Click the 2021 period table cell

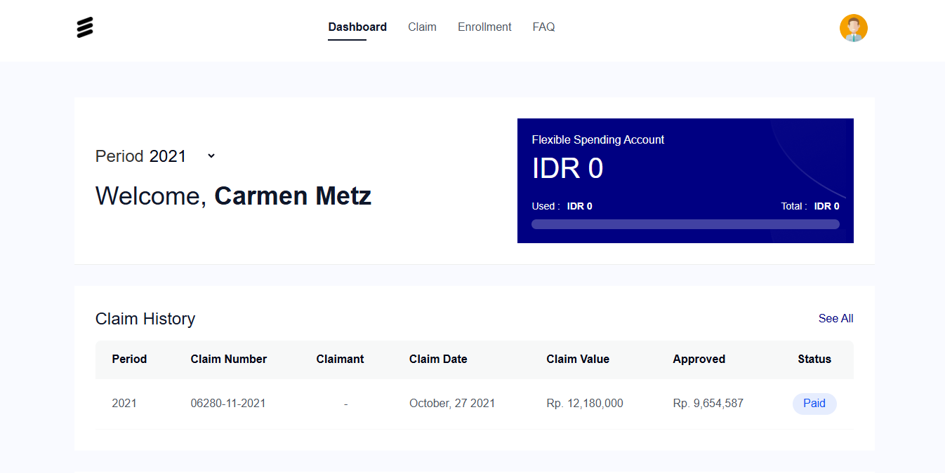[124, 403]
